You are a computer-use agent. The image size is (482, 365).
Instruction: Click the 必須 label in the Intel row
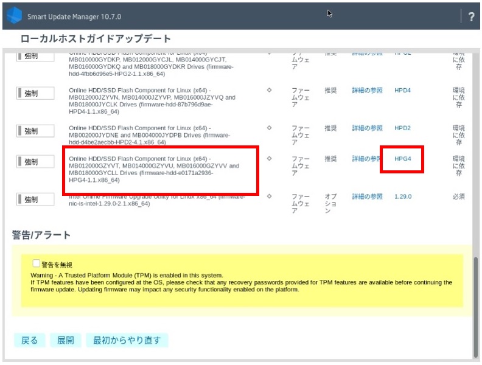459,196
